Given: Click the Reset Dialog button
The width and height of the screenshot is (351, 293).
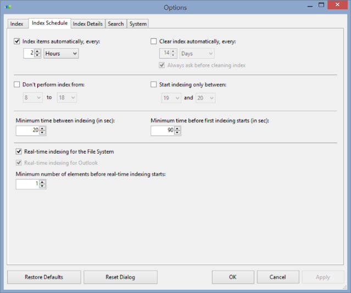Looking at the screenshot, I should point(120,277).
